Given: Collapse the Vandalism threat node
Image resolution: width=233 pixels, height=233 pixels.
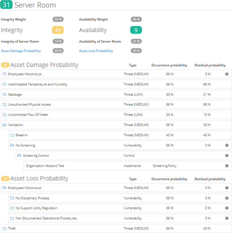Looking at the screenshot, I should click(4, 125).
